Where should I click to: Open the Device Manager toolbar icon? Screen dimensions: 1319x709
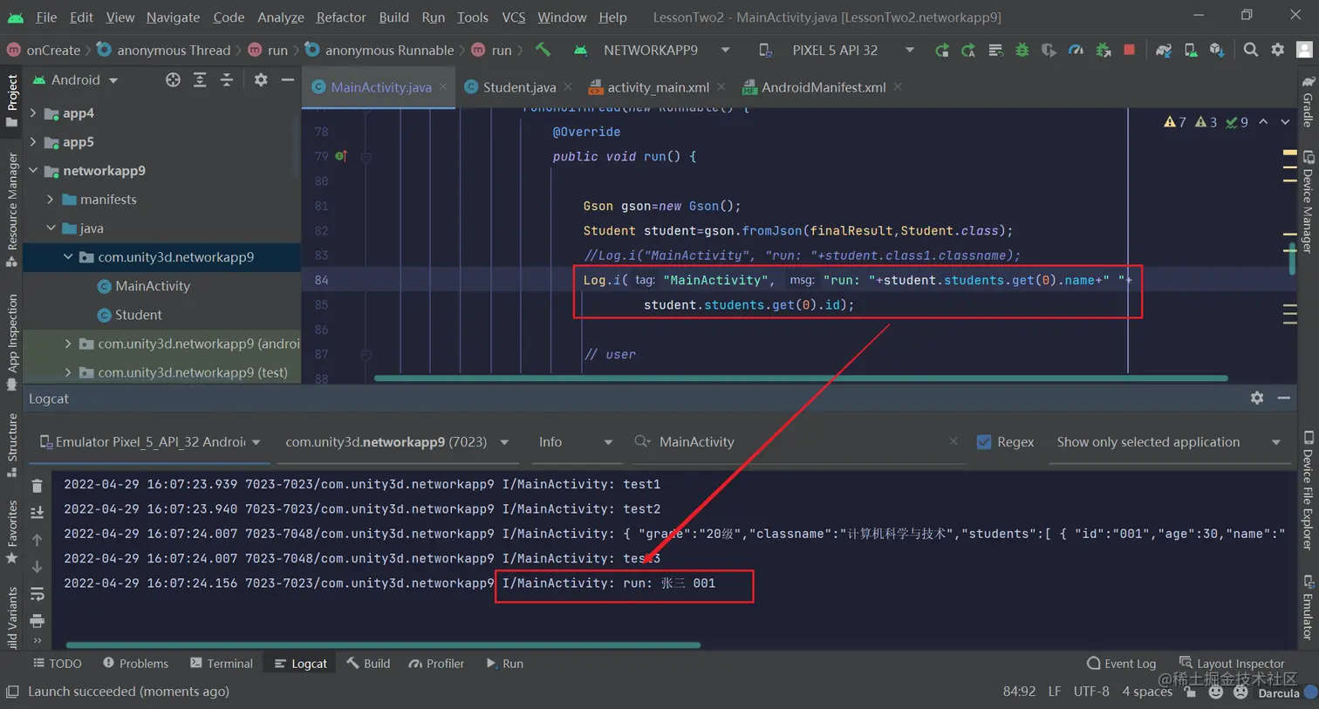1190,50
